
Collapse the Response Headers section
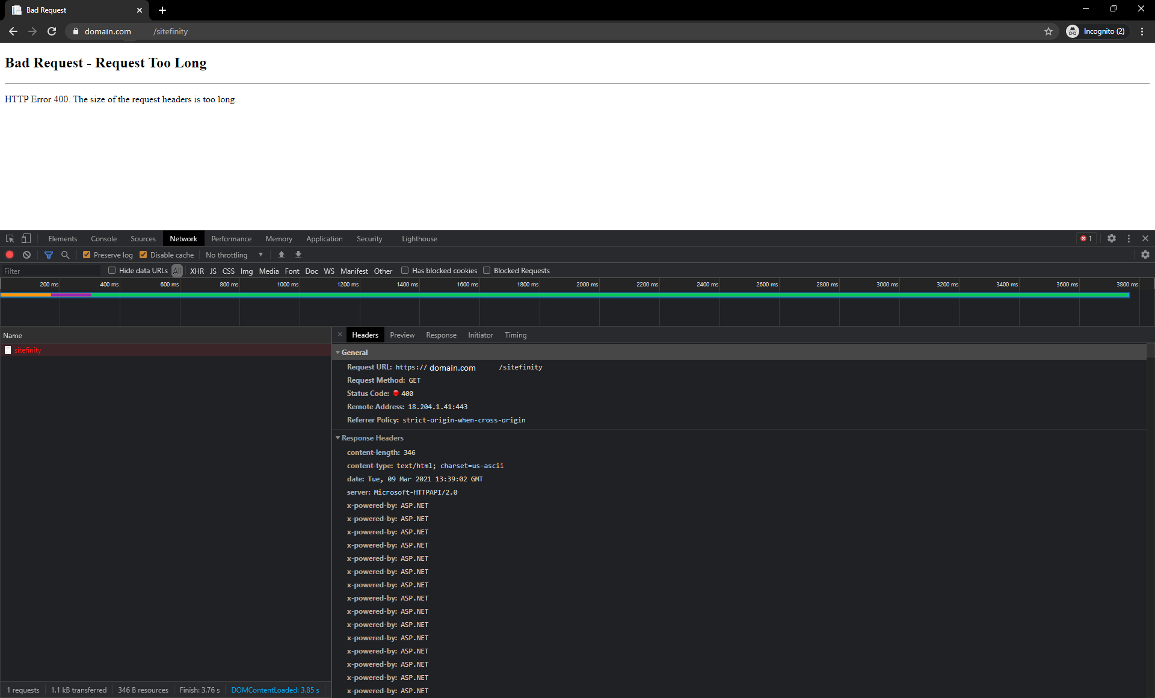pos(338,437)
